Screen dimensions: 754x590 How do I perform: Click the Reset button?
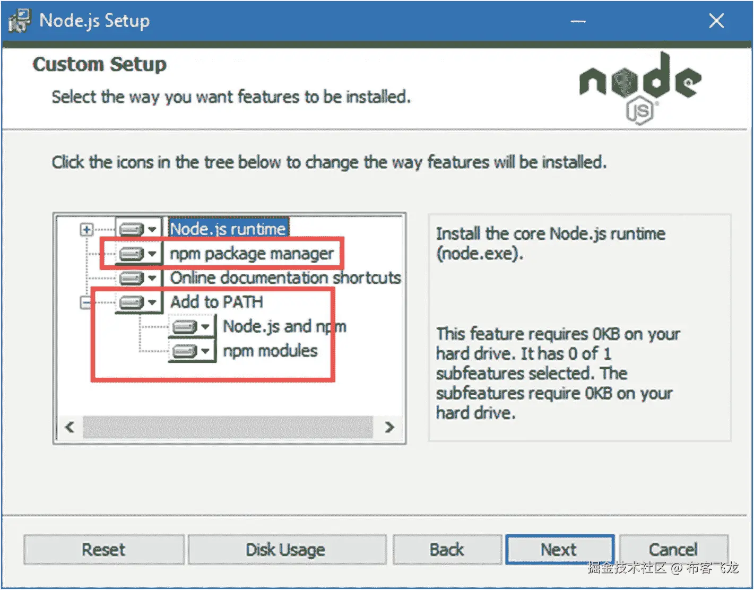point(104,550)
